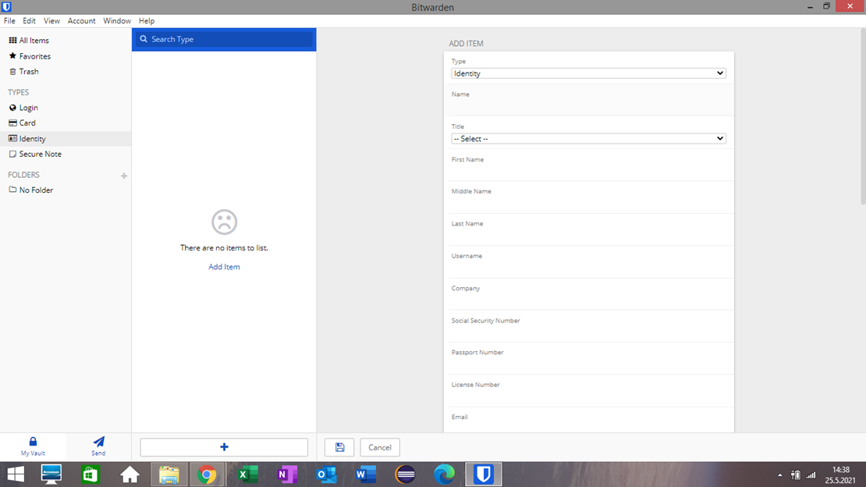The width and height of the screenshot is (866, 487).
Task: Show Favorites star items
Action: click(35, 56)
